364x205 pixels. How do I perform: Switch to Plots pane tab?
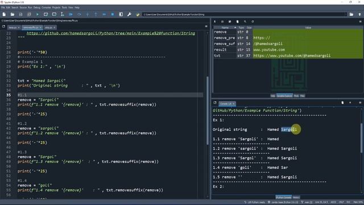(x=296, y=96)
